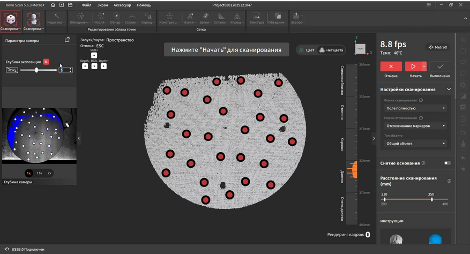The width and height of the screenshot is (470, 254).
Task: Open the Отслеживание маркеров tracking dropdown
Action: (415, 126)
